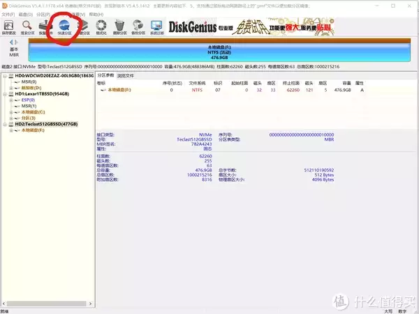Click the NTFS cell in partition table

197,90
